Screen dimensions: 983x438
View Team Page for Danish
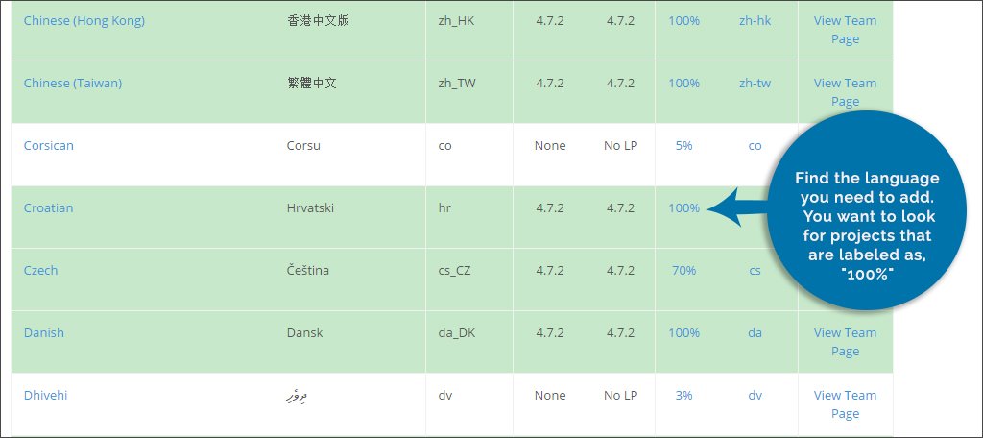(845, 342)
